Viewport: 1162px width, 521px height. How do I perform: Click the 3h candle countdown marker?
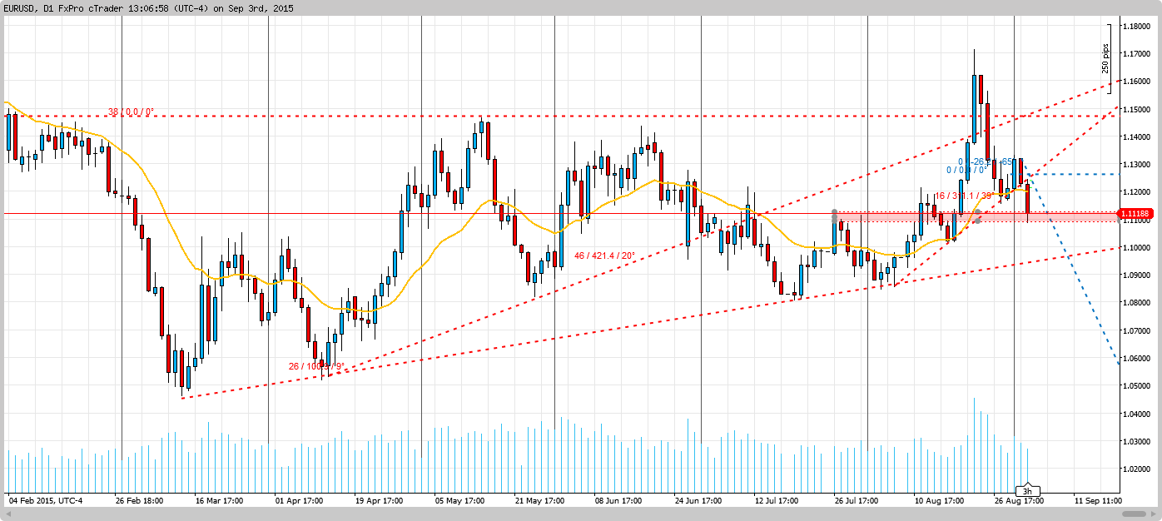point(1028,491)
